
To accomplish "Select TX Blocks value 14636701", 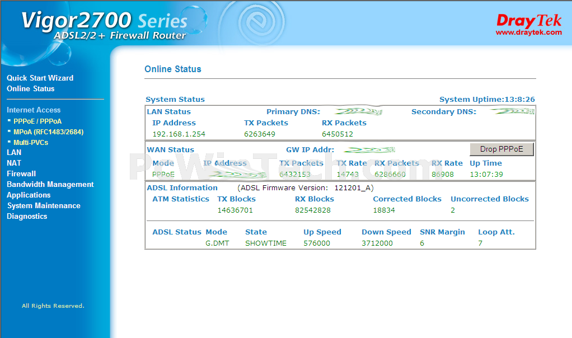I will [235, 210].
